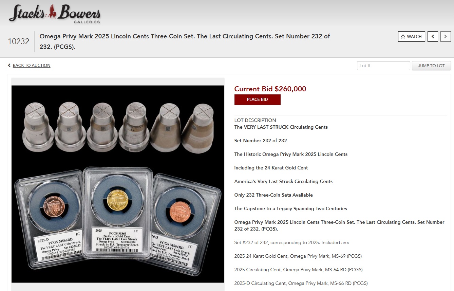
Task: Go to previous lot with left chevron
Action: (433, 36)
